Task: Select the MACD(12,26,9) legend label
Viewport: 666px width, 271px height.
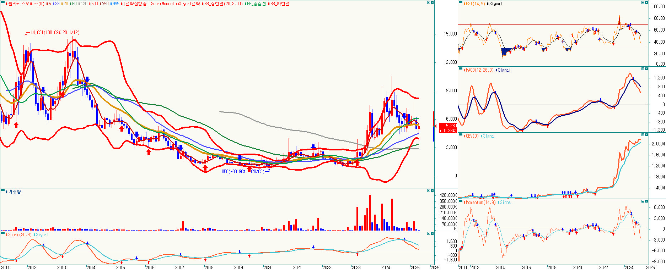Action: click(479, 70)
